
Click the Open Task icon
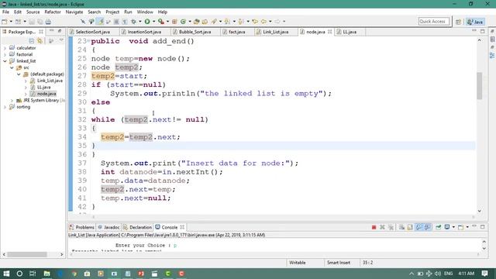point(205,22)
